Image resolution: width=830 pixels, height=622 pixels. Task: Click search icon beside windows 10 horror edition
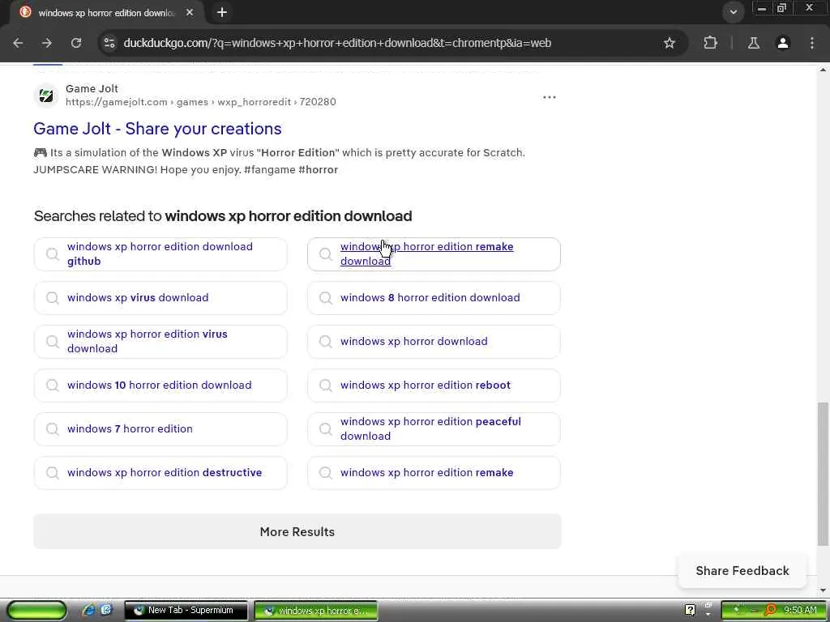pyautogui.click(x=53, y=386)
